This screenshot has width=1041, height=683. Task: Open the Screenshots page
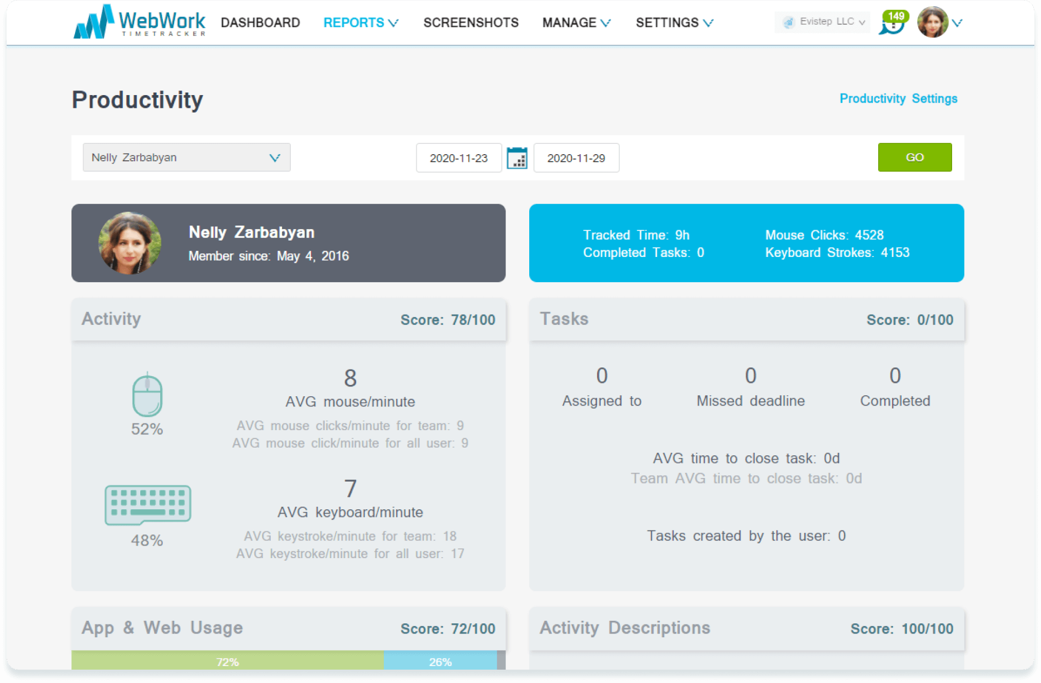[471, 23]
